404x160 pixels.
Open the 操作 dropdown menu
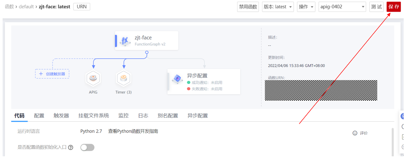(306, 7)
